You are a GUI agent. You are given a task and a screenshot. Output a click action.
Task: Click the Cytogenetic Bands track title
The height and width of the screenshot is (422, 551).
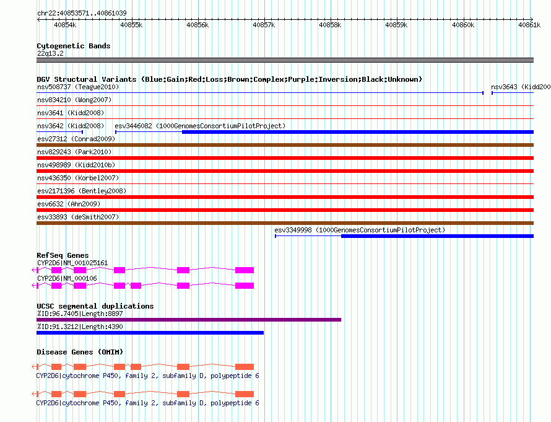click(74, 46)
